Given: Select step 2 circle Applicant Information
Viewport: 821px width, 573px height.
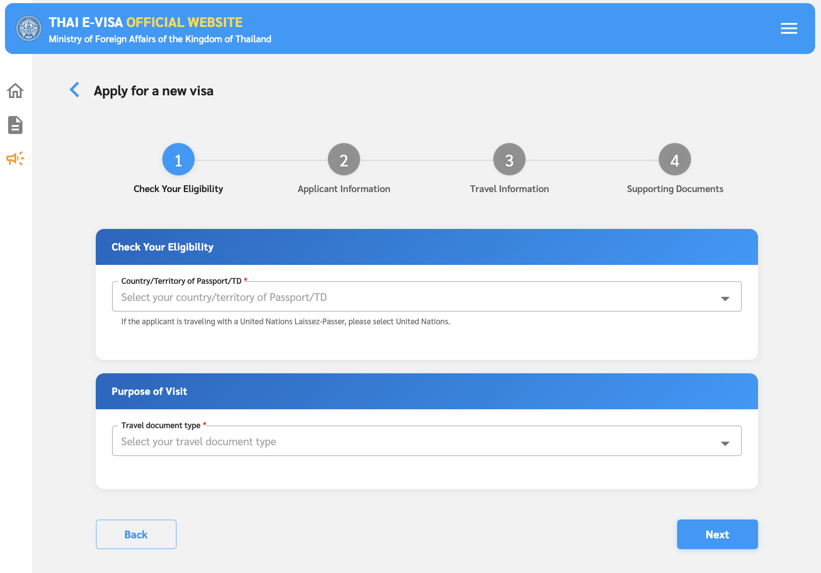Looking at the screenshot, I should (344, 159).
